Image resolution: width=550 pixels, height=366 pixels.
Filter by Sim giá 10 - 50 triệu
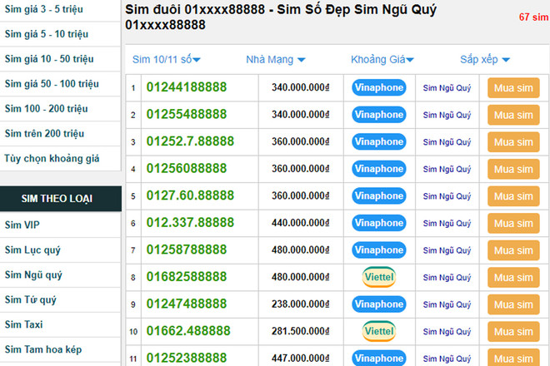tap(49, 59)
